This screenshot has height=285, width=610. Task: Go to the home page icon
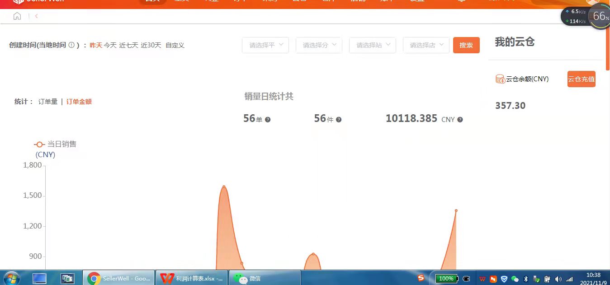pyautogui.click(x=17, y=16)
